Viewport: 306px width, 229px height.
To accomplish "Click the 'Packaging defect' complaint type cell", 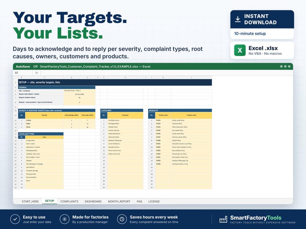I will (44, 151).
